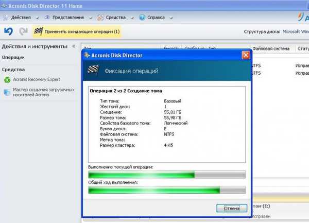Screen dimensions: 309x223
Task: Click the Статус column header
Action: click(303, 48)
